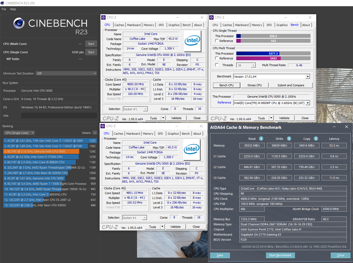Click the Tools button in the upper-left CPU-Z window
353x263 pixels.
153,118
